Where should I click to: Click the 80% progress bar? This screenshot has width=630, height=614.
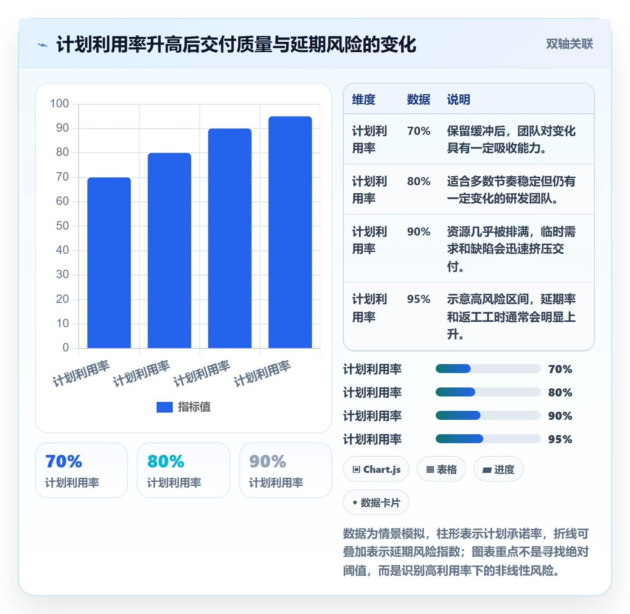488,392
